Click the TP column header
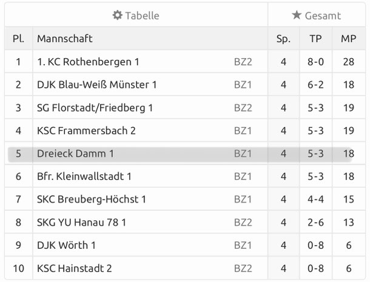Screen dimensions: 370x282 pyautogui.click(x=315, y=39)
